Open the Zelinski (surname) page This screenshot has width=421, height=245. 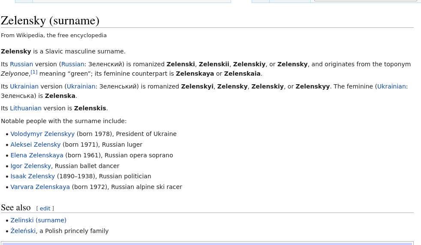click(x=39, y=220)
